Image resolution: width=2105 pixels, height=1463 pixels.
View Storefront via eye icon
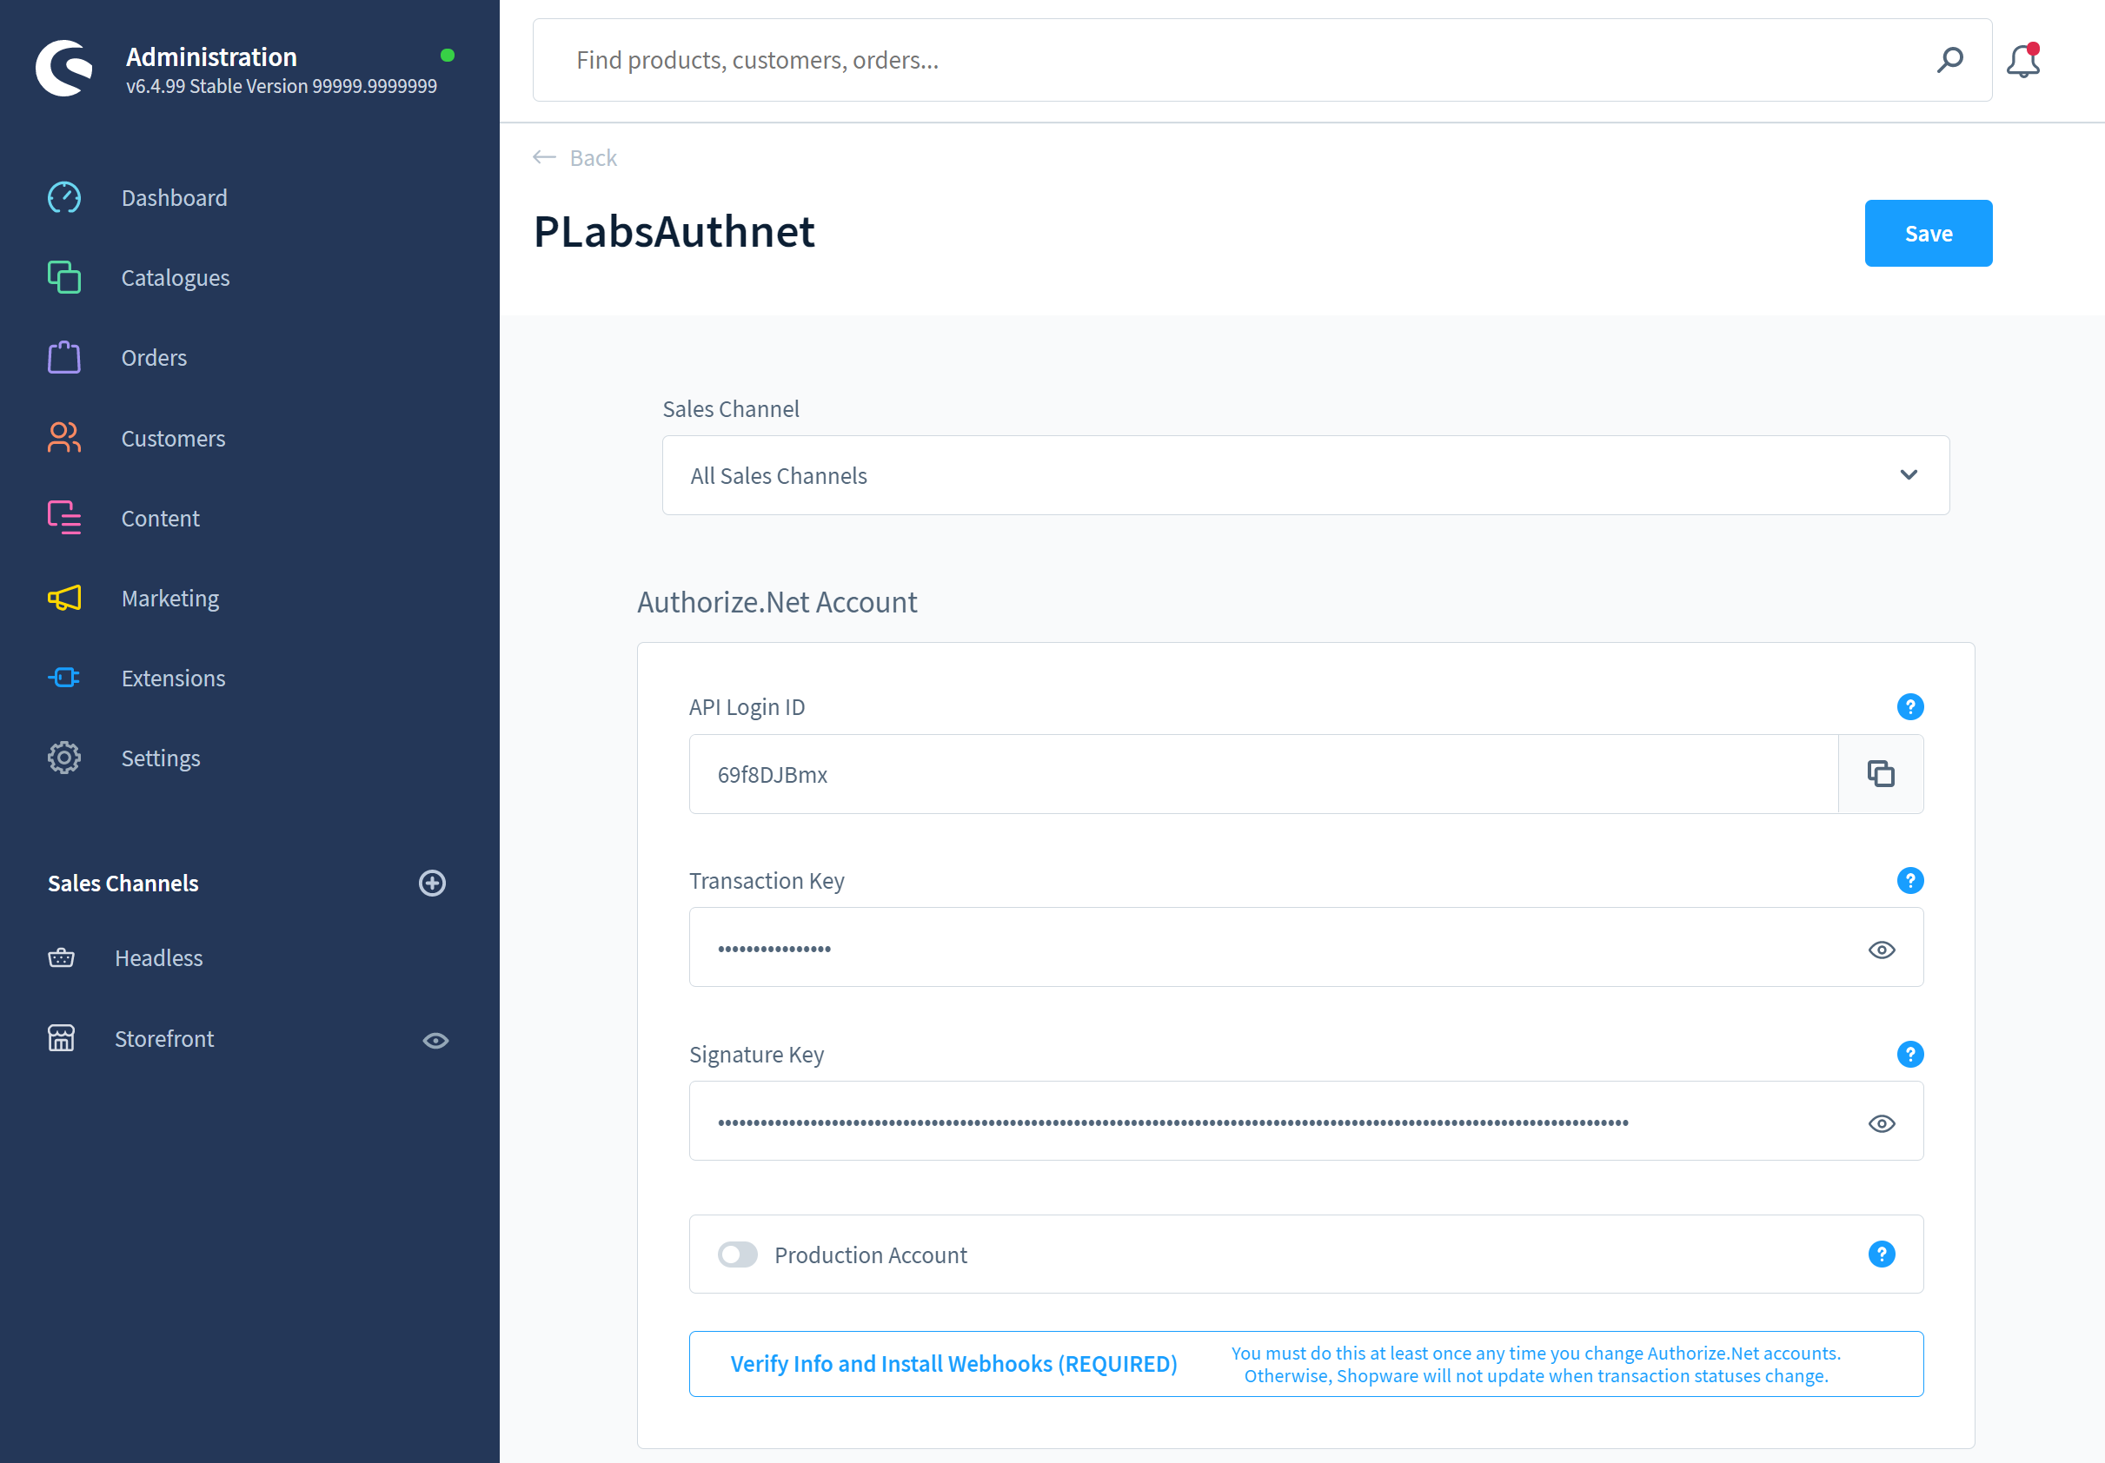(x=435, y=1041)
